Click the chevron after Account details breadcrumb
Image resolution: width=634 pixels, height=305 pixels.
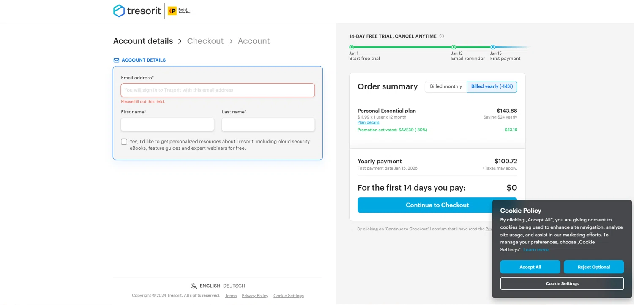pos(180,41)
